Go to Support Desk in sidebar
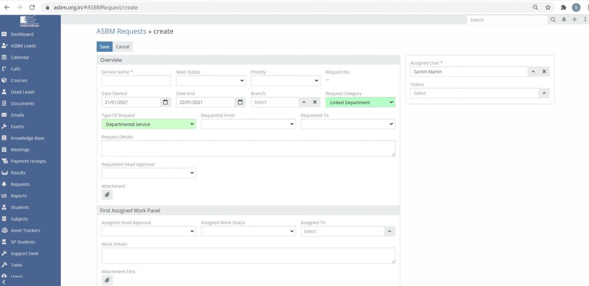This screenshot has height=286, width=589. (x=24, y=253)
